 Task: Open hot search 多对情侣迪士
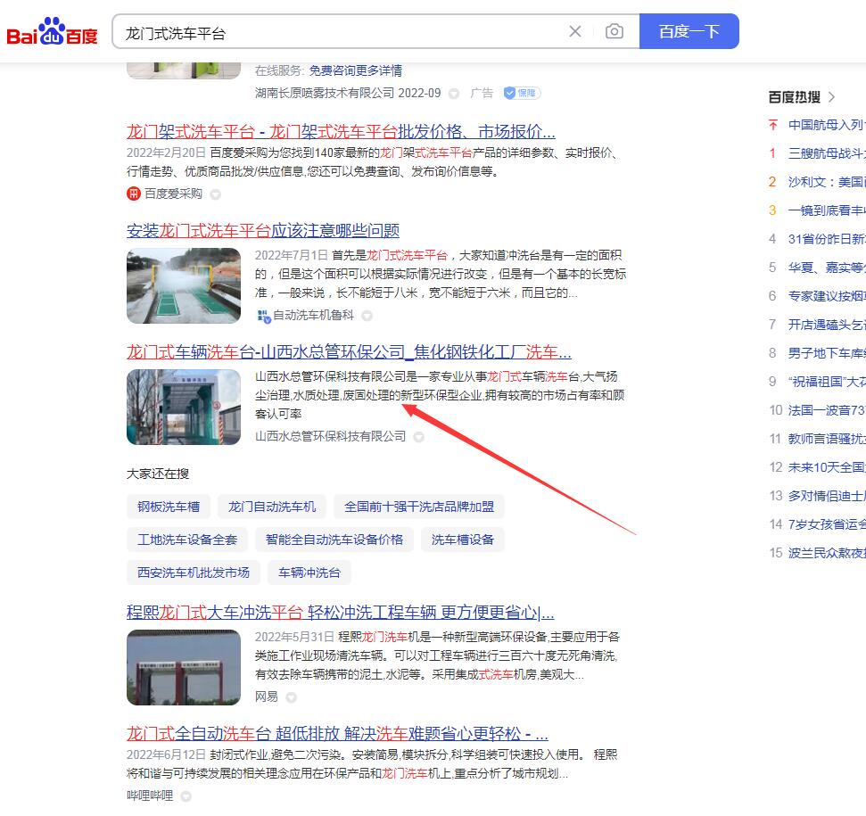tap(827, 496)
